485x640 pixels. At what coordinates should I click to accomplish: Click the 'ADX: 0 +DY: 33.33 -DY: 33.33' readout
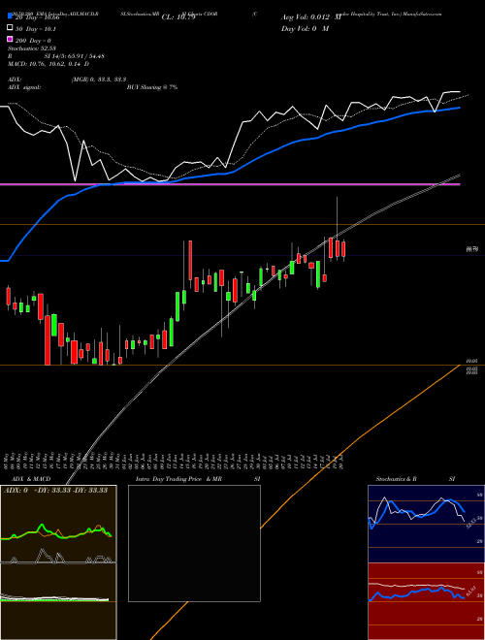coord(55,491)
